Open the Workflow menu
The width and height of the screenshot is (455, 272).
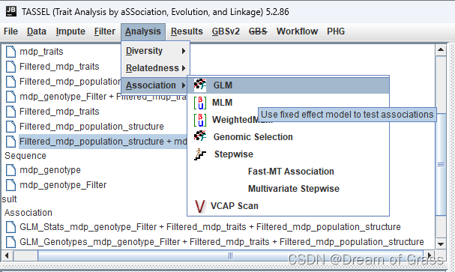click(x=297, y=31)
